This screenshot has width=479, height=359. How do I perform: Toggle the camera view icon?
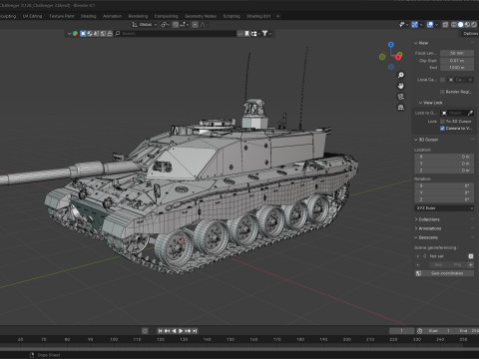[x=401, y=97]
